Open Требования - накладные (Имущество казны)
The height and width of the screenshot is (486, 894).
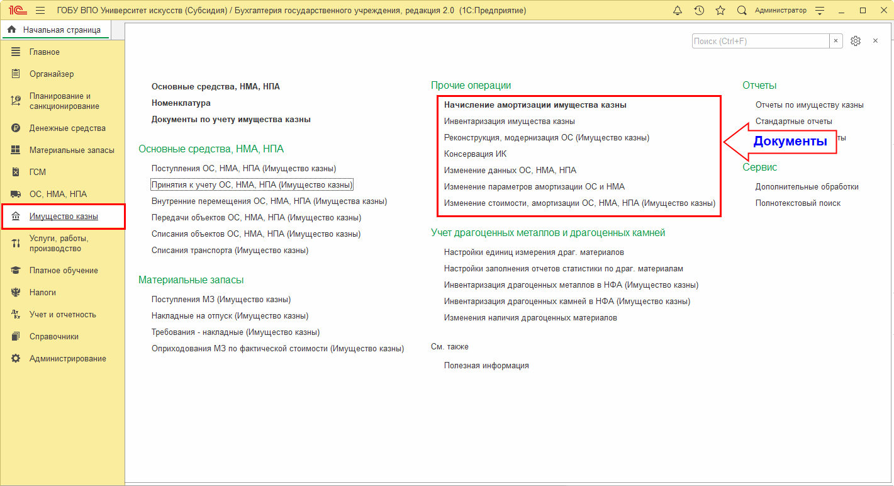[236, 332]
